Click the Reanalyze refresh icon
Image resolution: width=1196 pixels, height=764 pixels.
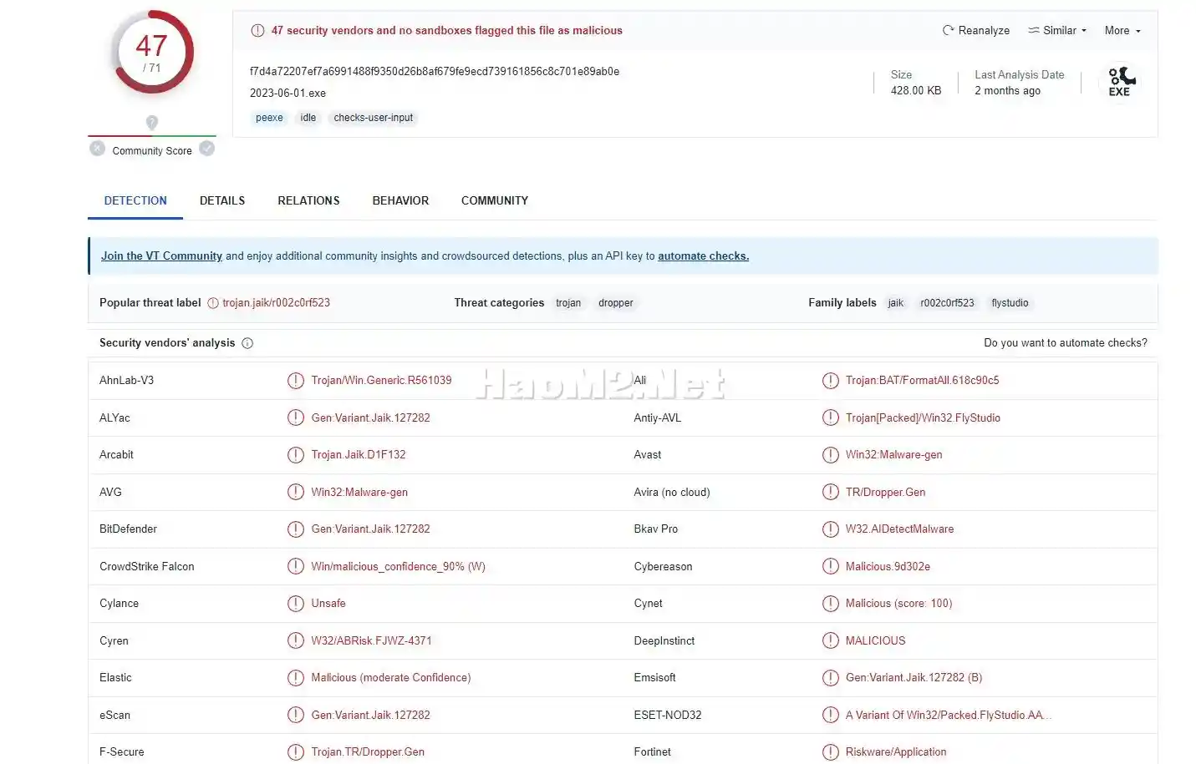pos(948,30)
